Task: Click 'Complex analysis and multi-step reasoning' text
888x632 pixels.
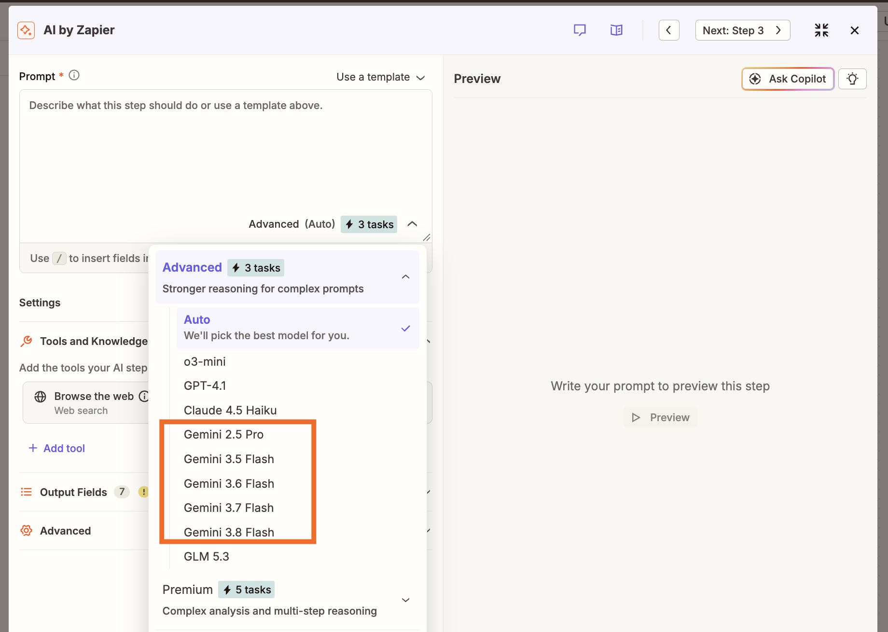Action: coord(269,611)
